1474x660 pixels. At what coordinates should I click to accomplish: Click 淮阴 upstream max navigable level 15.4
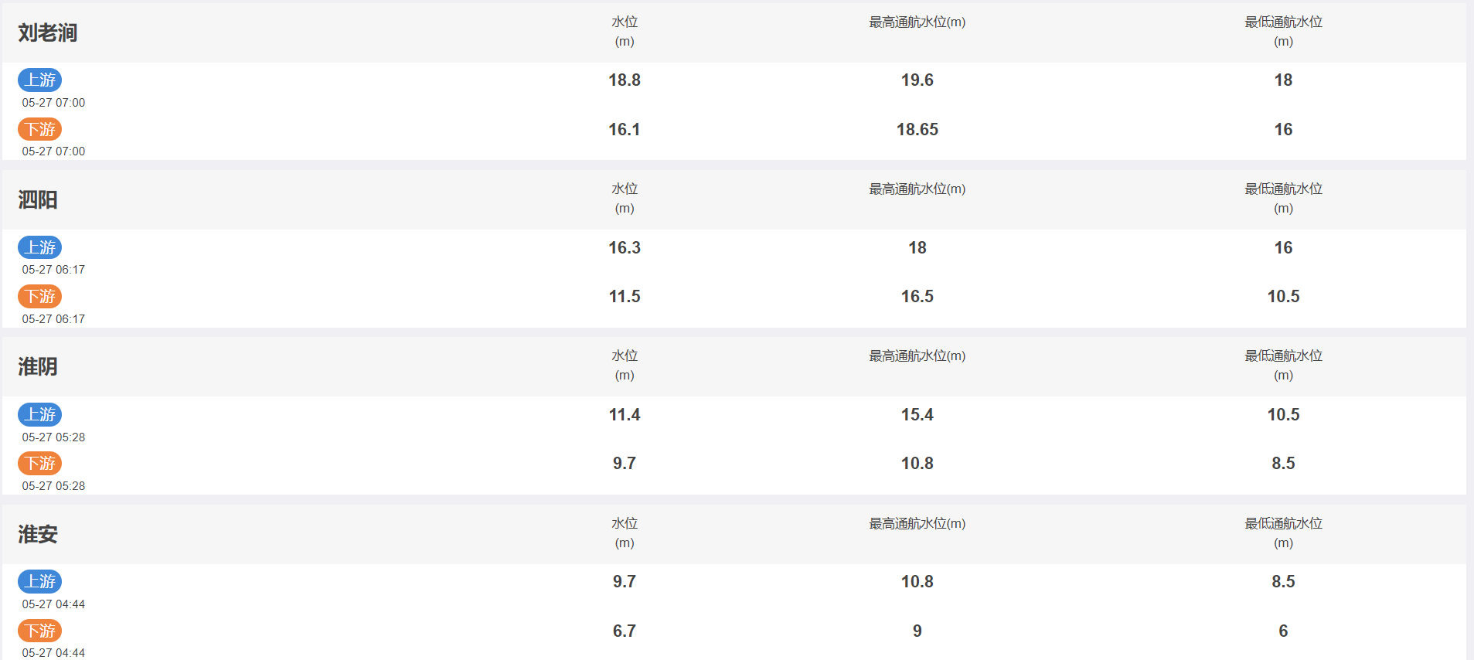coord(917,414)
